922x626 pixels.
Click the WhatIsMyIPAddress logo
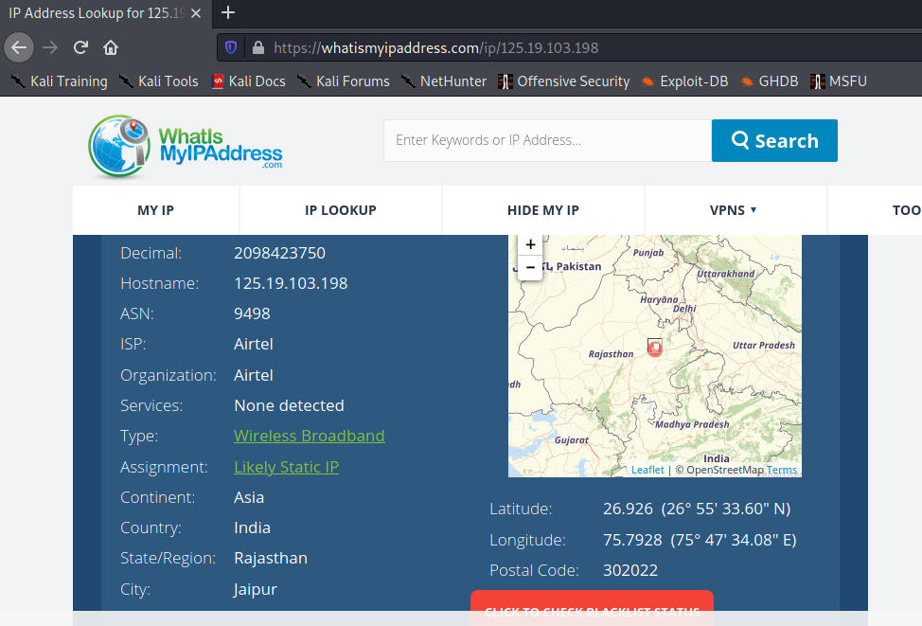coord(186,147)
